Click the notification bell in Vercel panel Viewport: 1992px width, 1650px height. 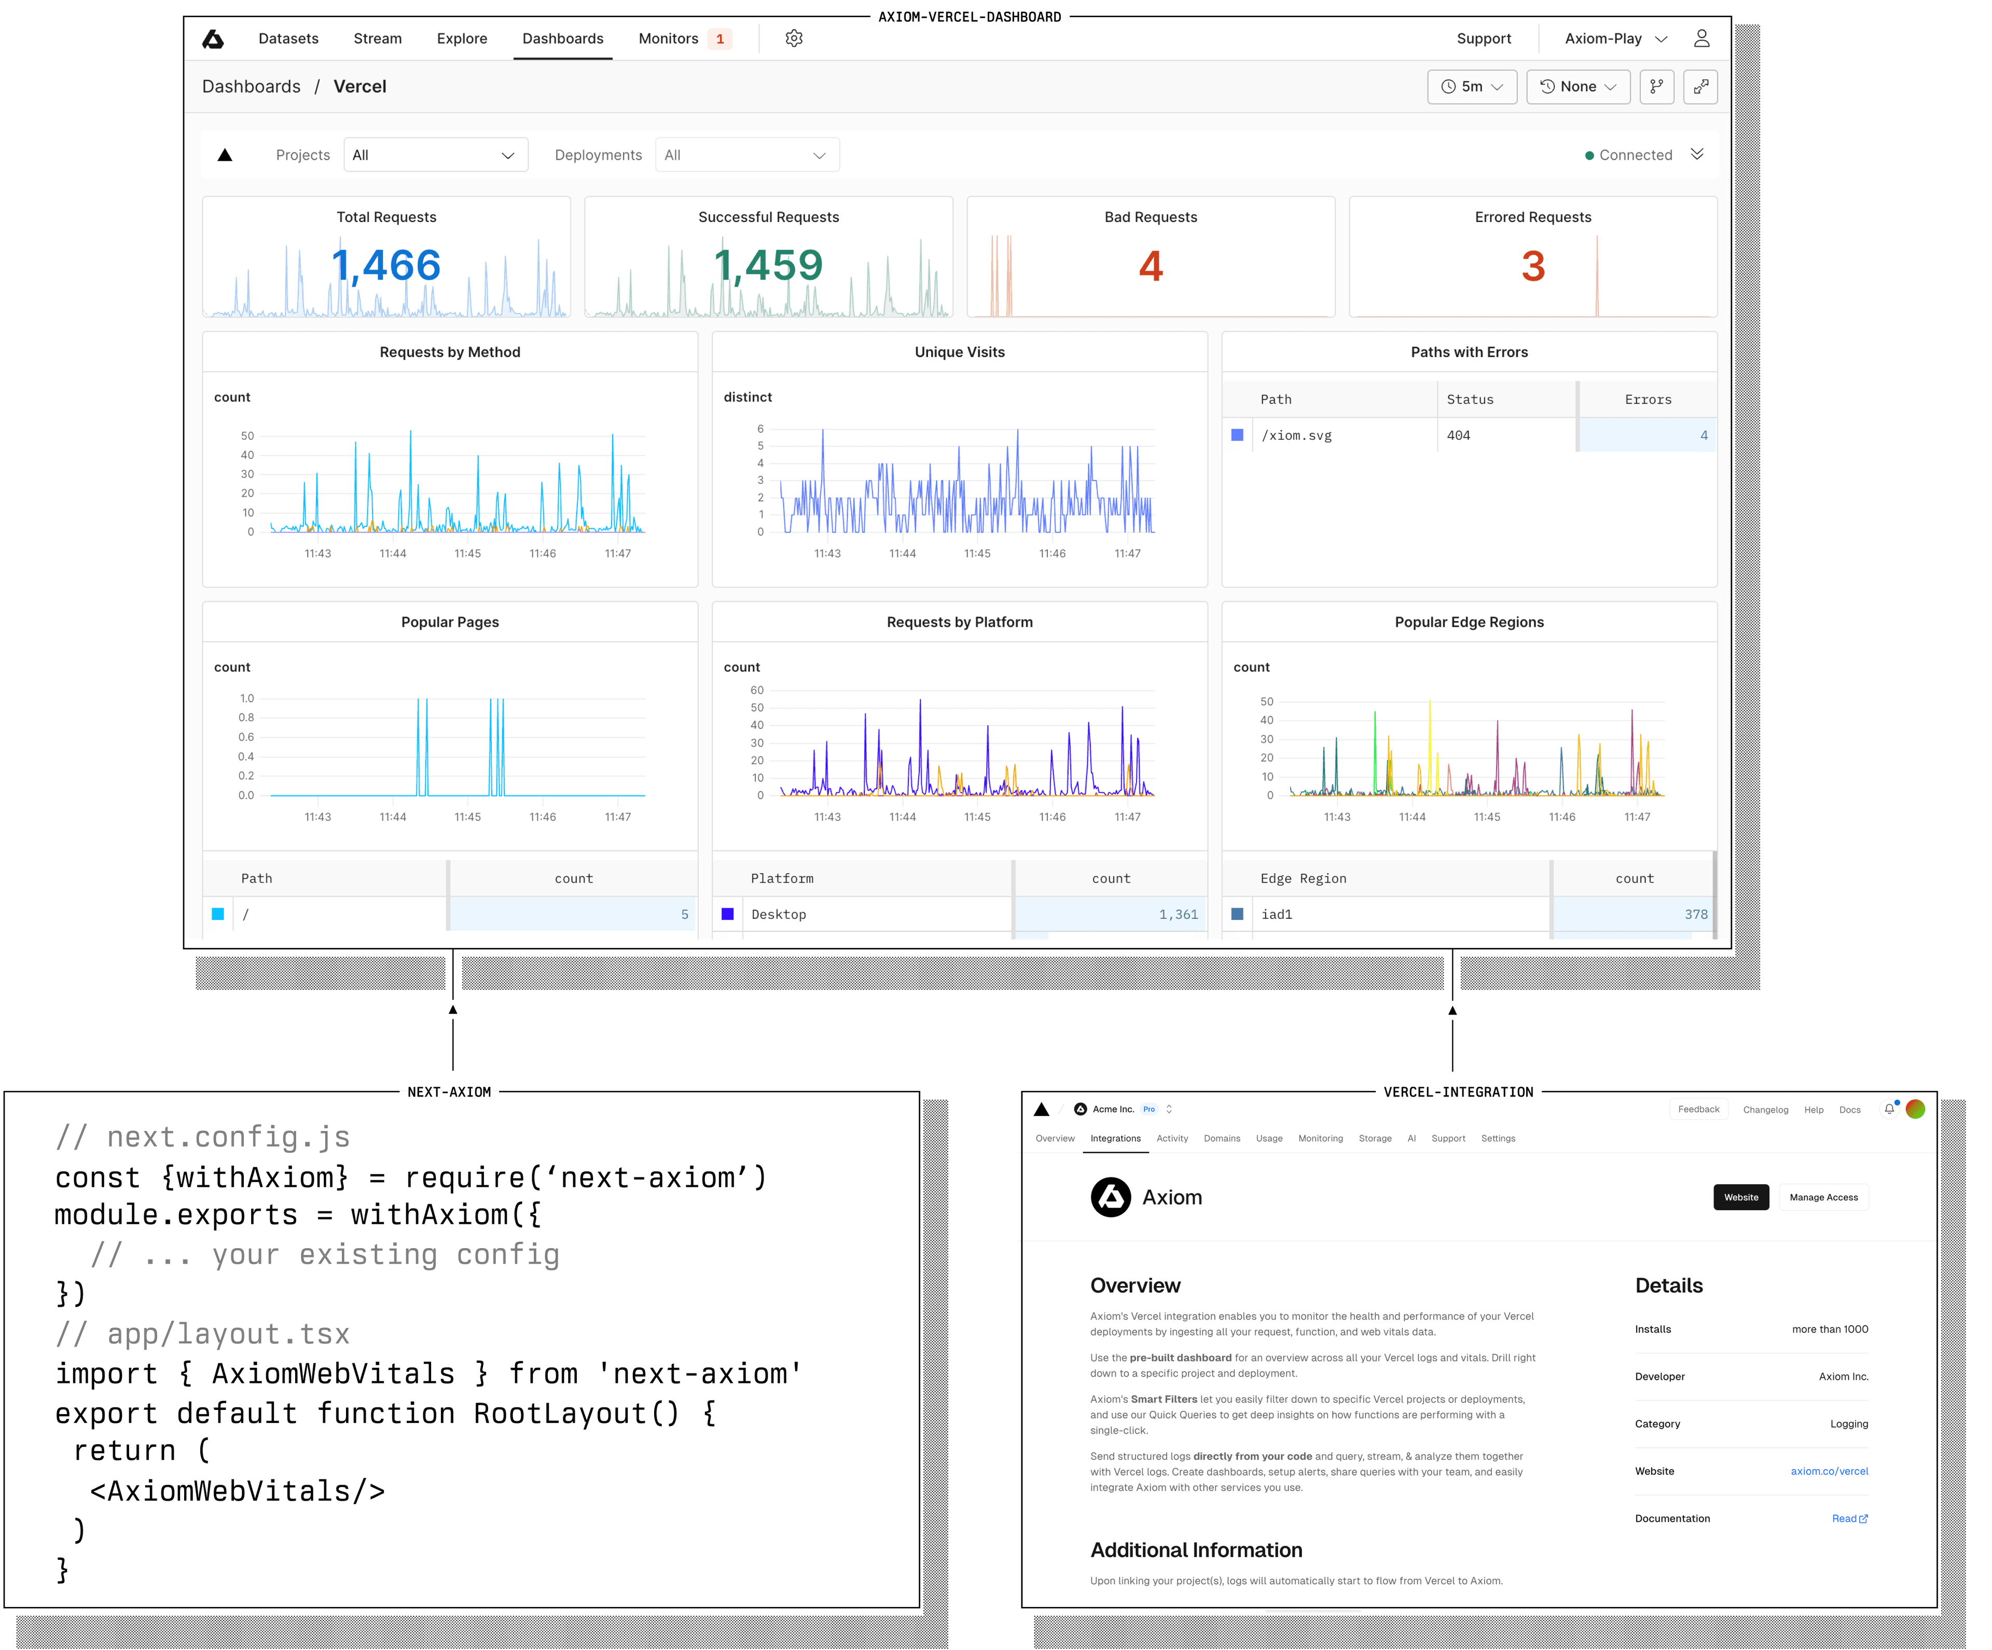pos(1889,1109)
